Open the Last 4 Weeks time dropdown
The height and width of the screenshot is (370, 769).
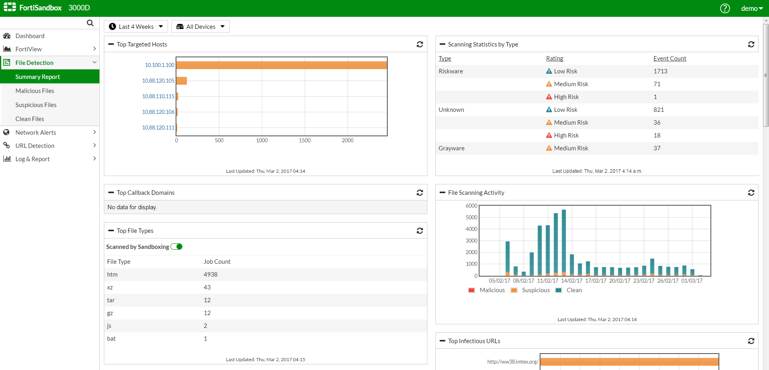click(x=136, y=27)
